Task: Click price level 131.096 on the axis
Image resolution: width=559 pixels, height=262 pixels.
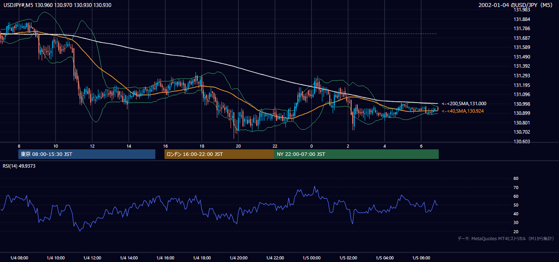Action: click(x=521, y=94)
